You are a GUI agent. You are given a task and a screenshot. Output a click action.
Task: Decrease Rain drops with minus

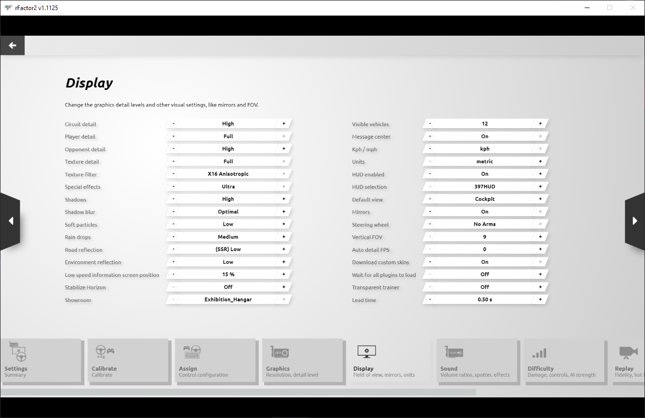pyautogui.click(x=174, y=237)
